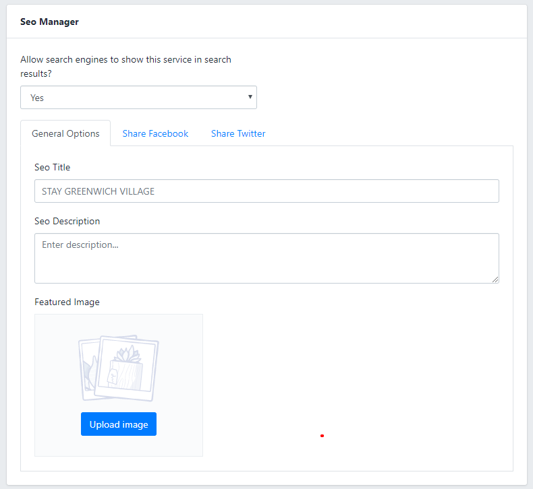533x489 pixels.
Task: Click the back polaroid in placeholder graphic
Action: pyautogui.click(x=85, y=367)
